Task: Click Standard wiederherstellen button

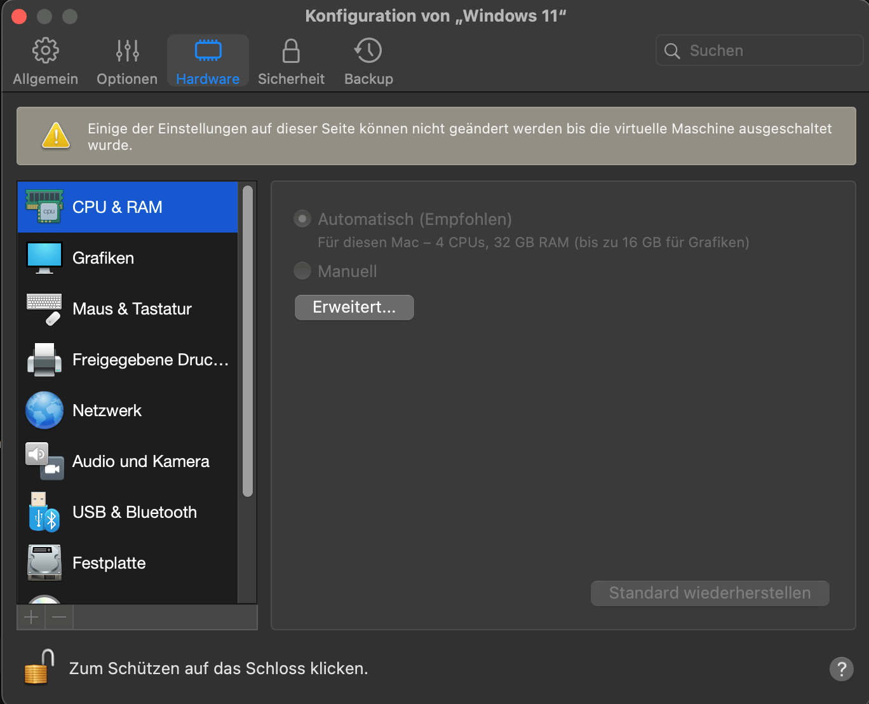Action: pos(710,593)
